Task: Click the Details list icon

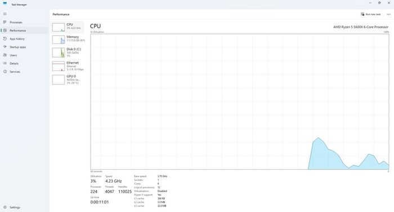Action: point(5,64)
